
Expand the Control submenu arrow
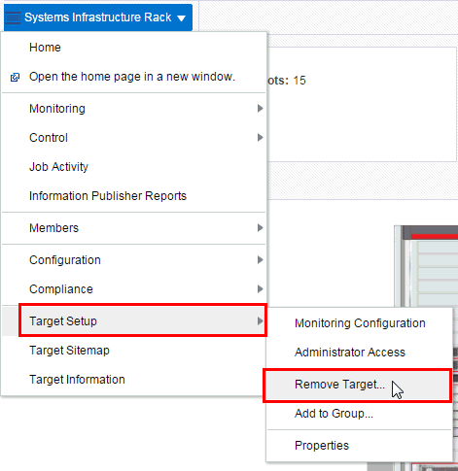pos(260,138)
